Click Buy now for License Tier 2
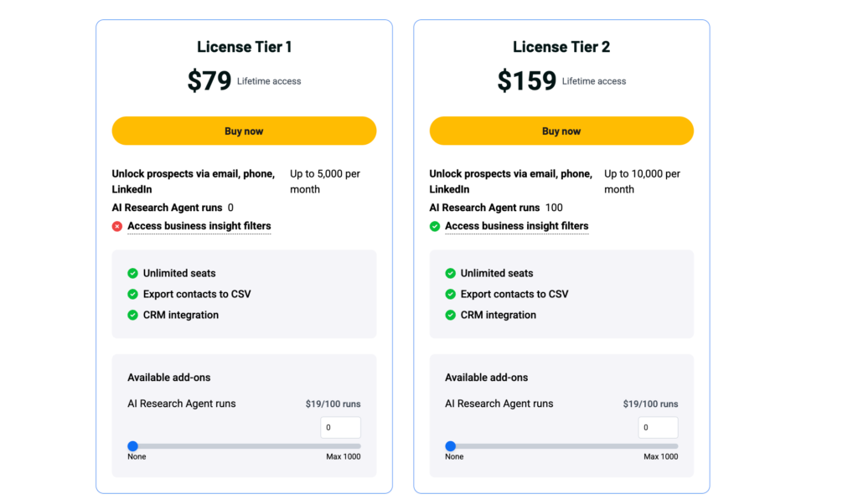Screen dimensions: 858x504 coord(561,131)
